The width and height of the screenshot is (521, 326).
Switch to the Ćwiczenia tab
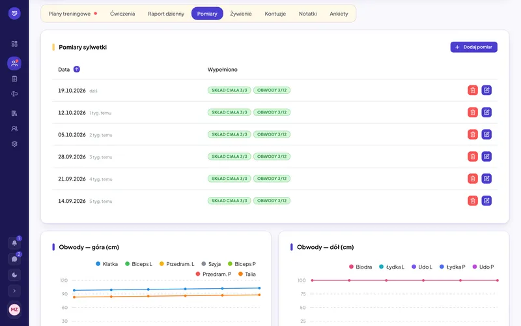point(122,14)
